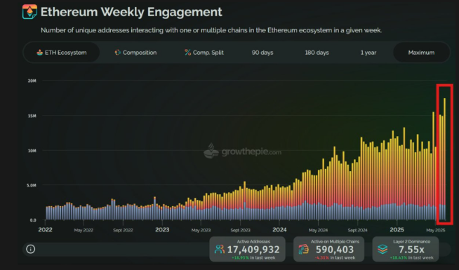This screenshot has height=270, width=459.
Task: Click the Ethereum Weekly Engagement title
Action: (x=131, y=12)
